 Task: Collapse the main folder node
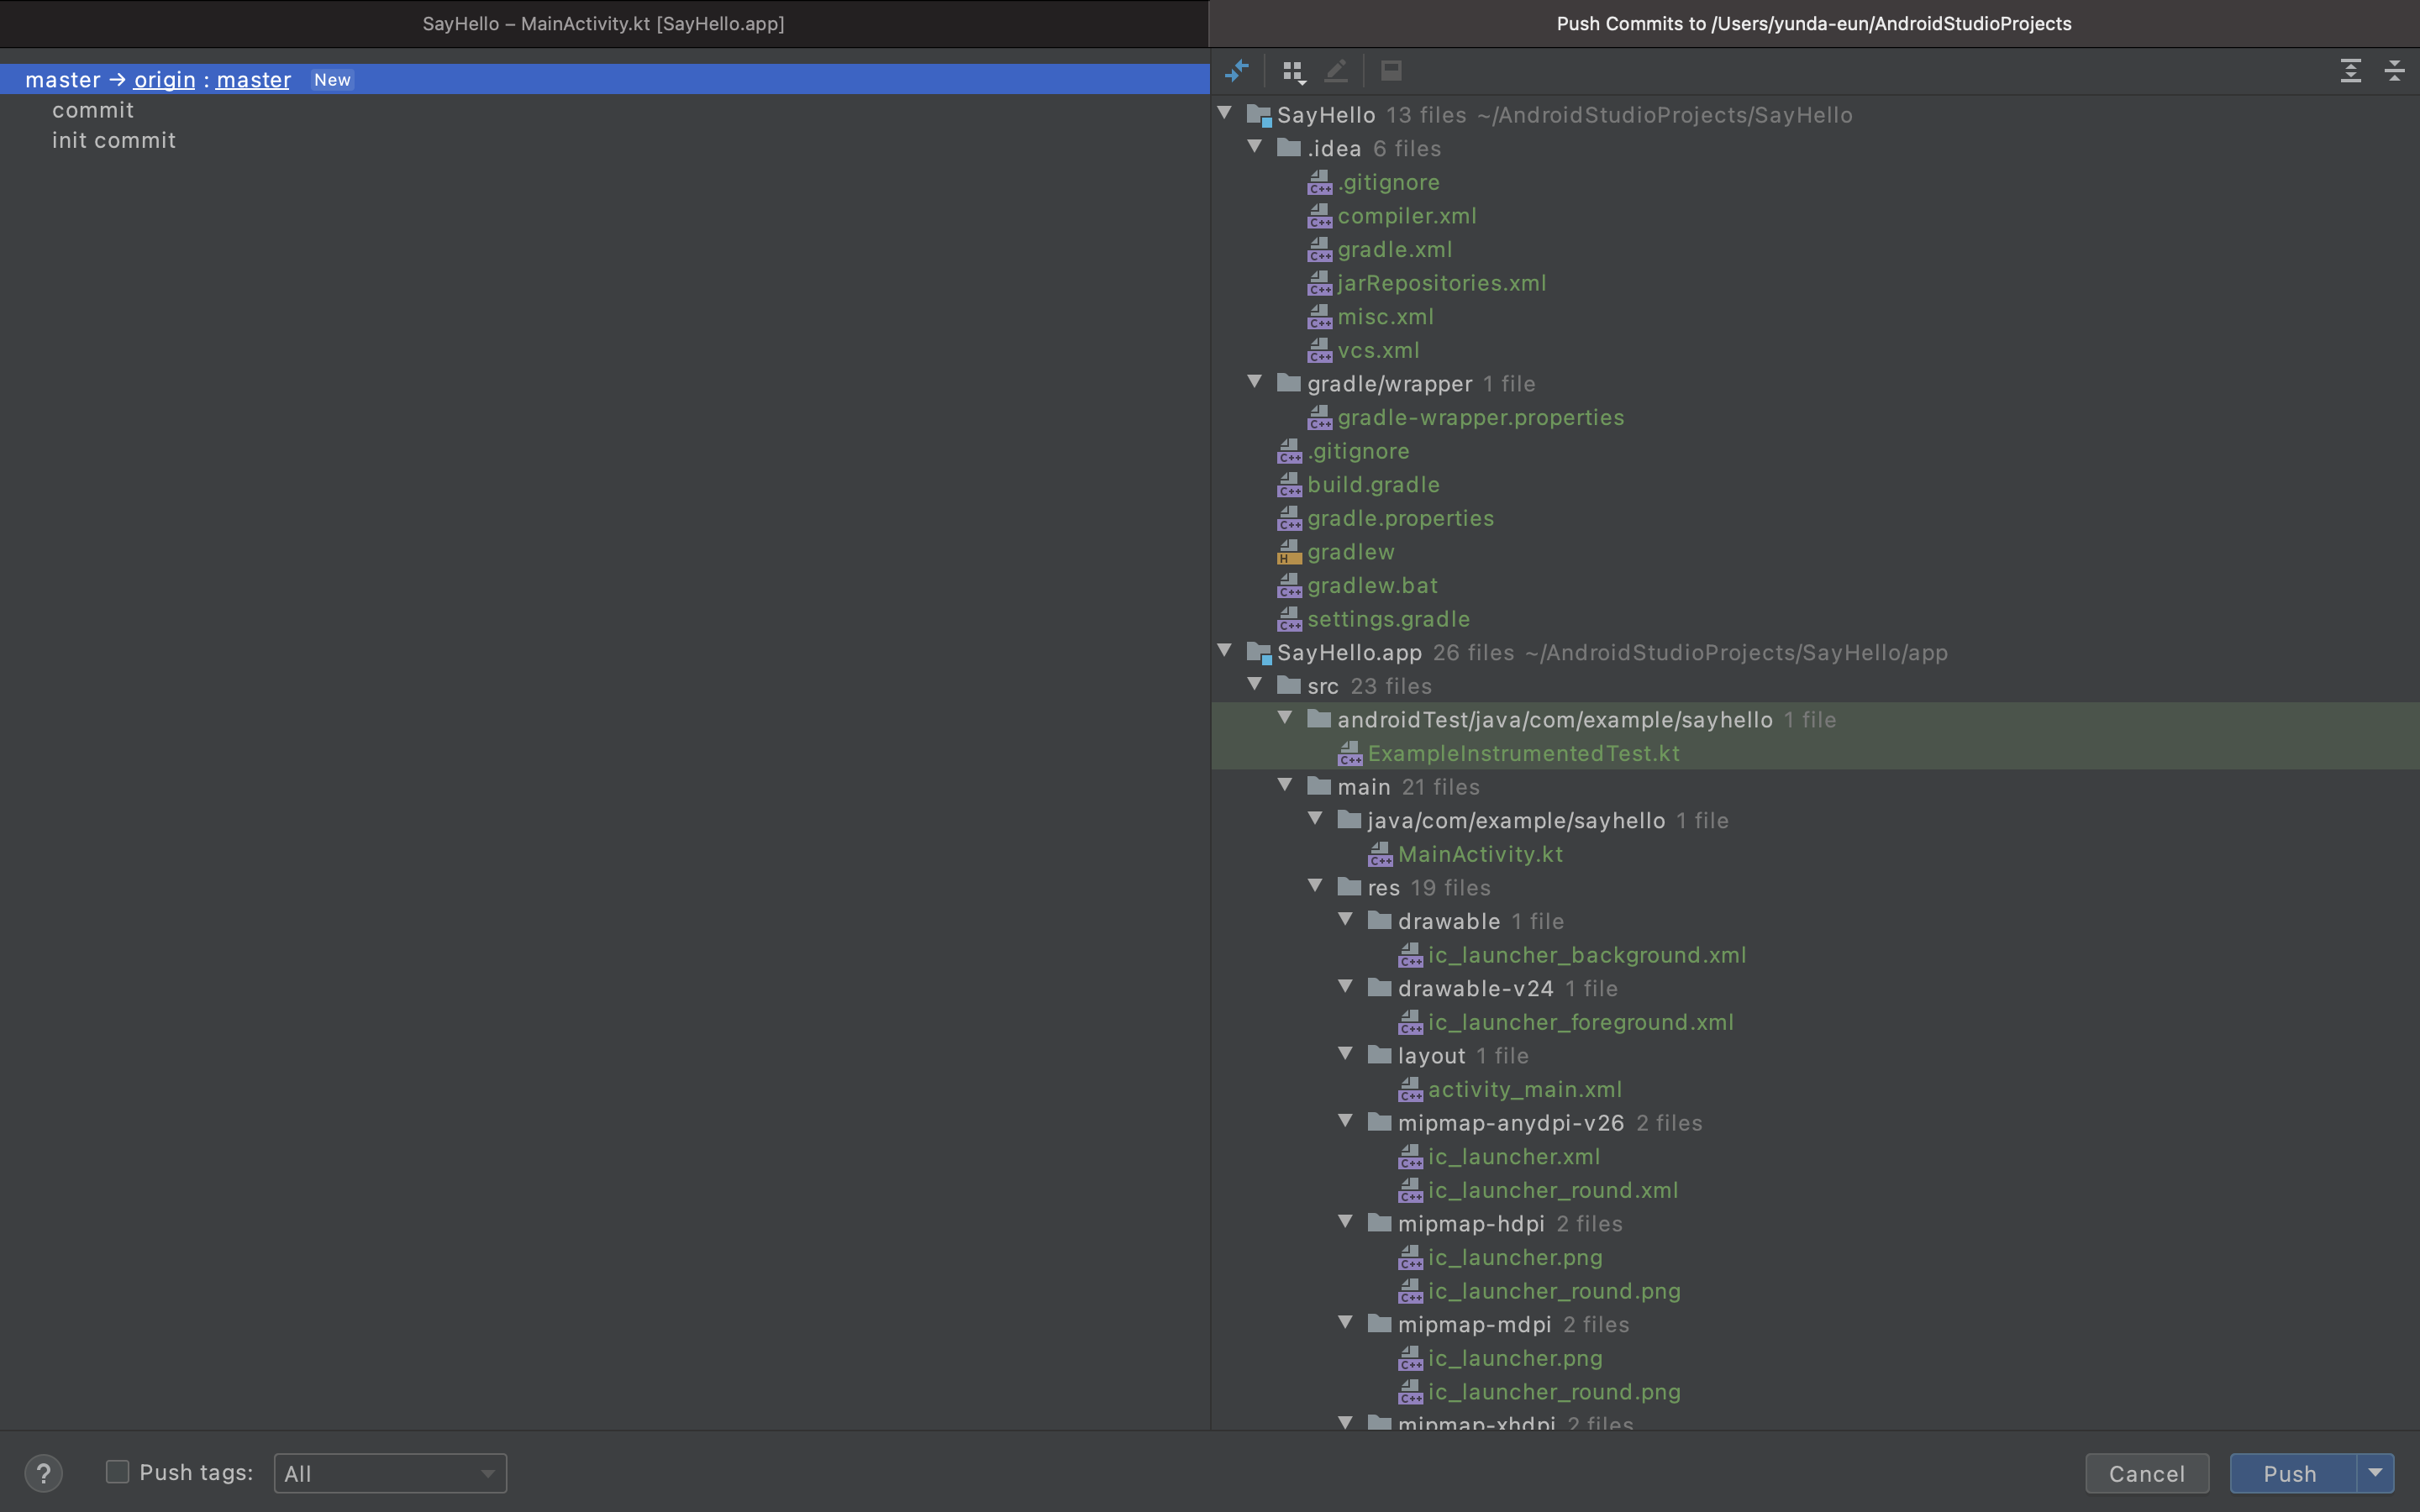[x=1285, y=785]
